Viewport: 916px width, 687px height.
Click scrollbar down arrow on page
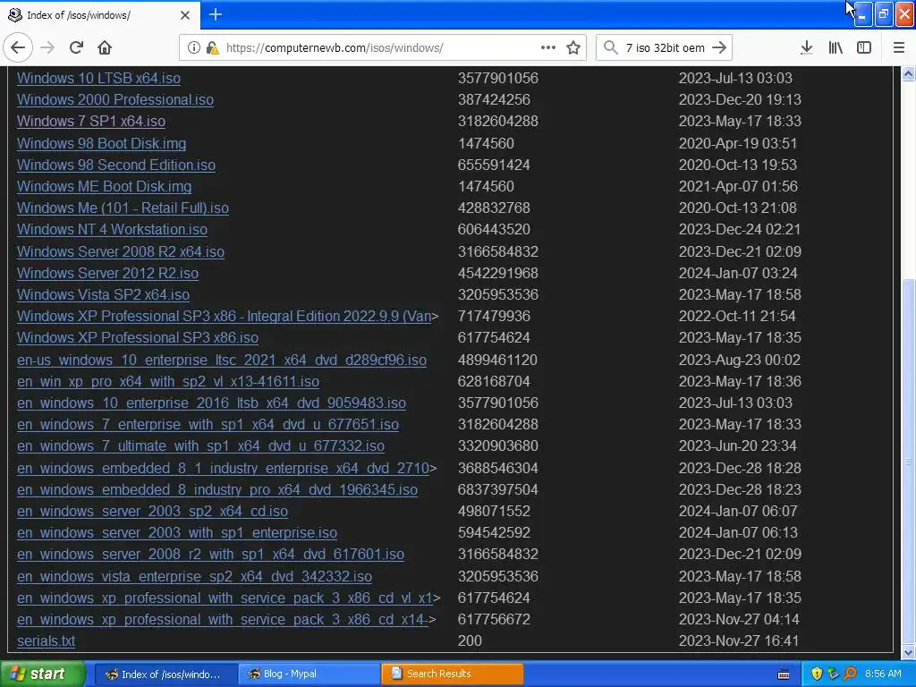tap(909, 652)
